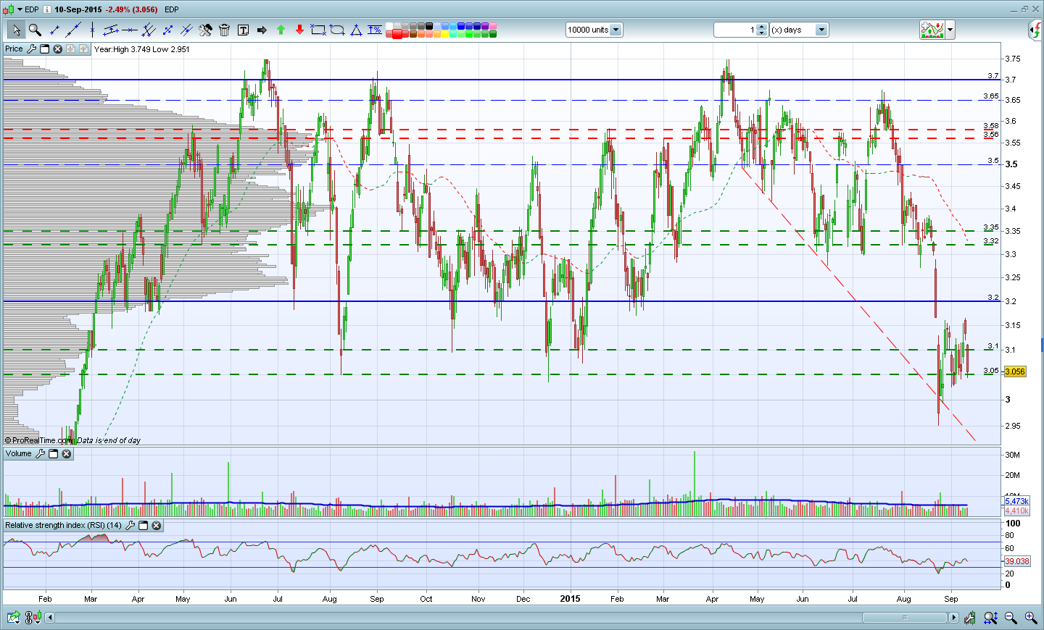Click the Year:High 3.749 Low 2.951 text
The image size is (1044, 630).
click(x=142, y=49)
